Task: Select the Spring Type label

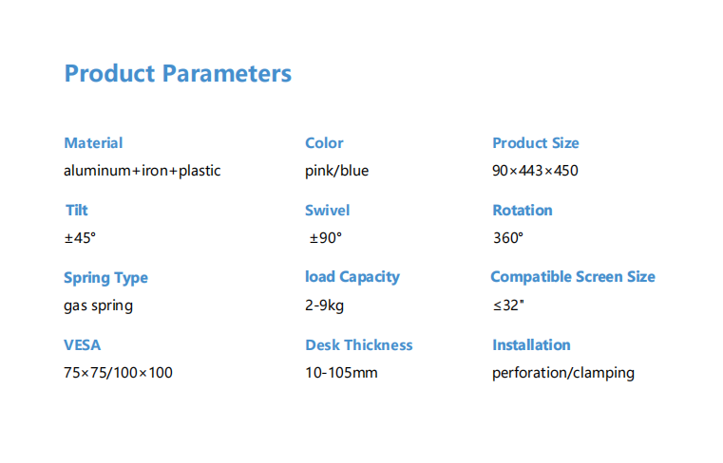Action: coord(105,278)
